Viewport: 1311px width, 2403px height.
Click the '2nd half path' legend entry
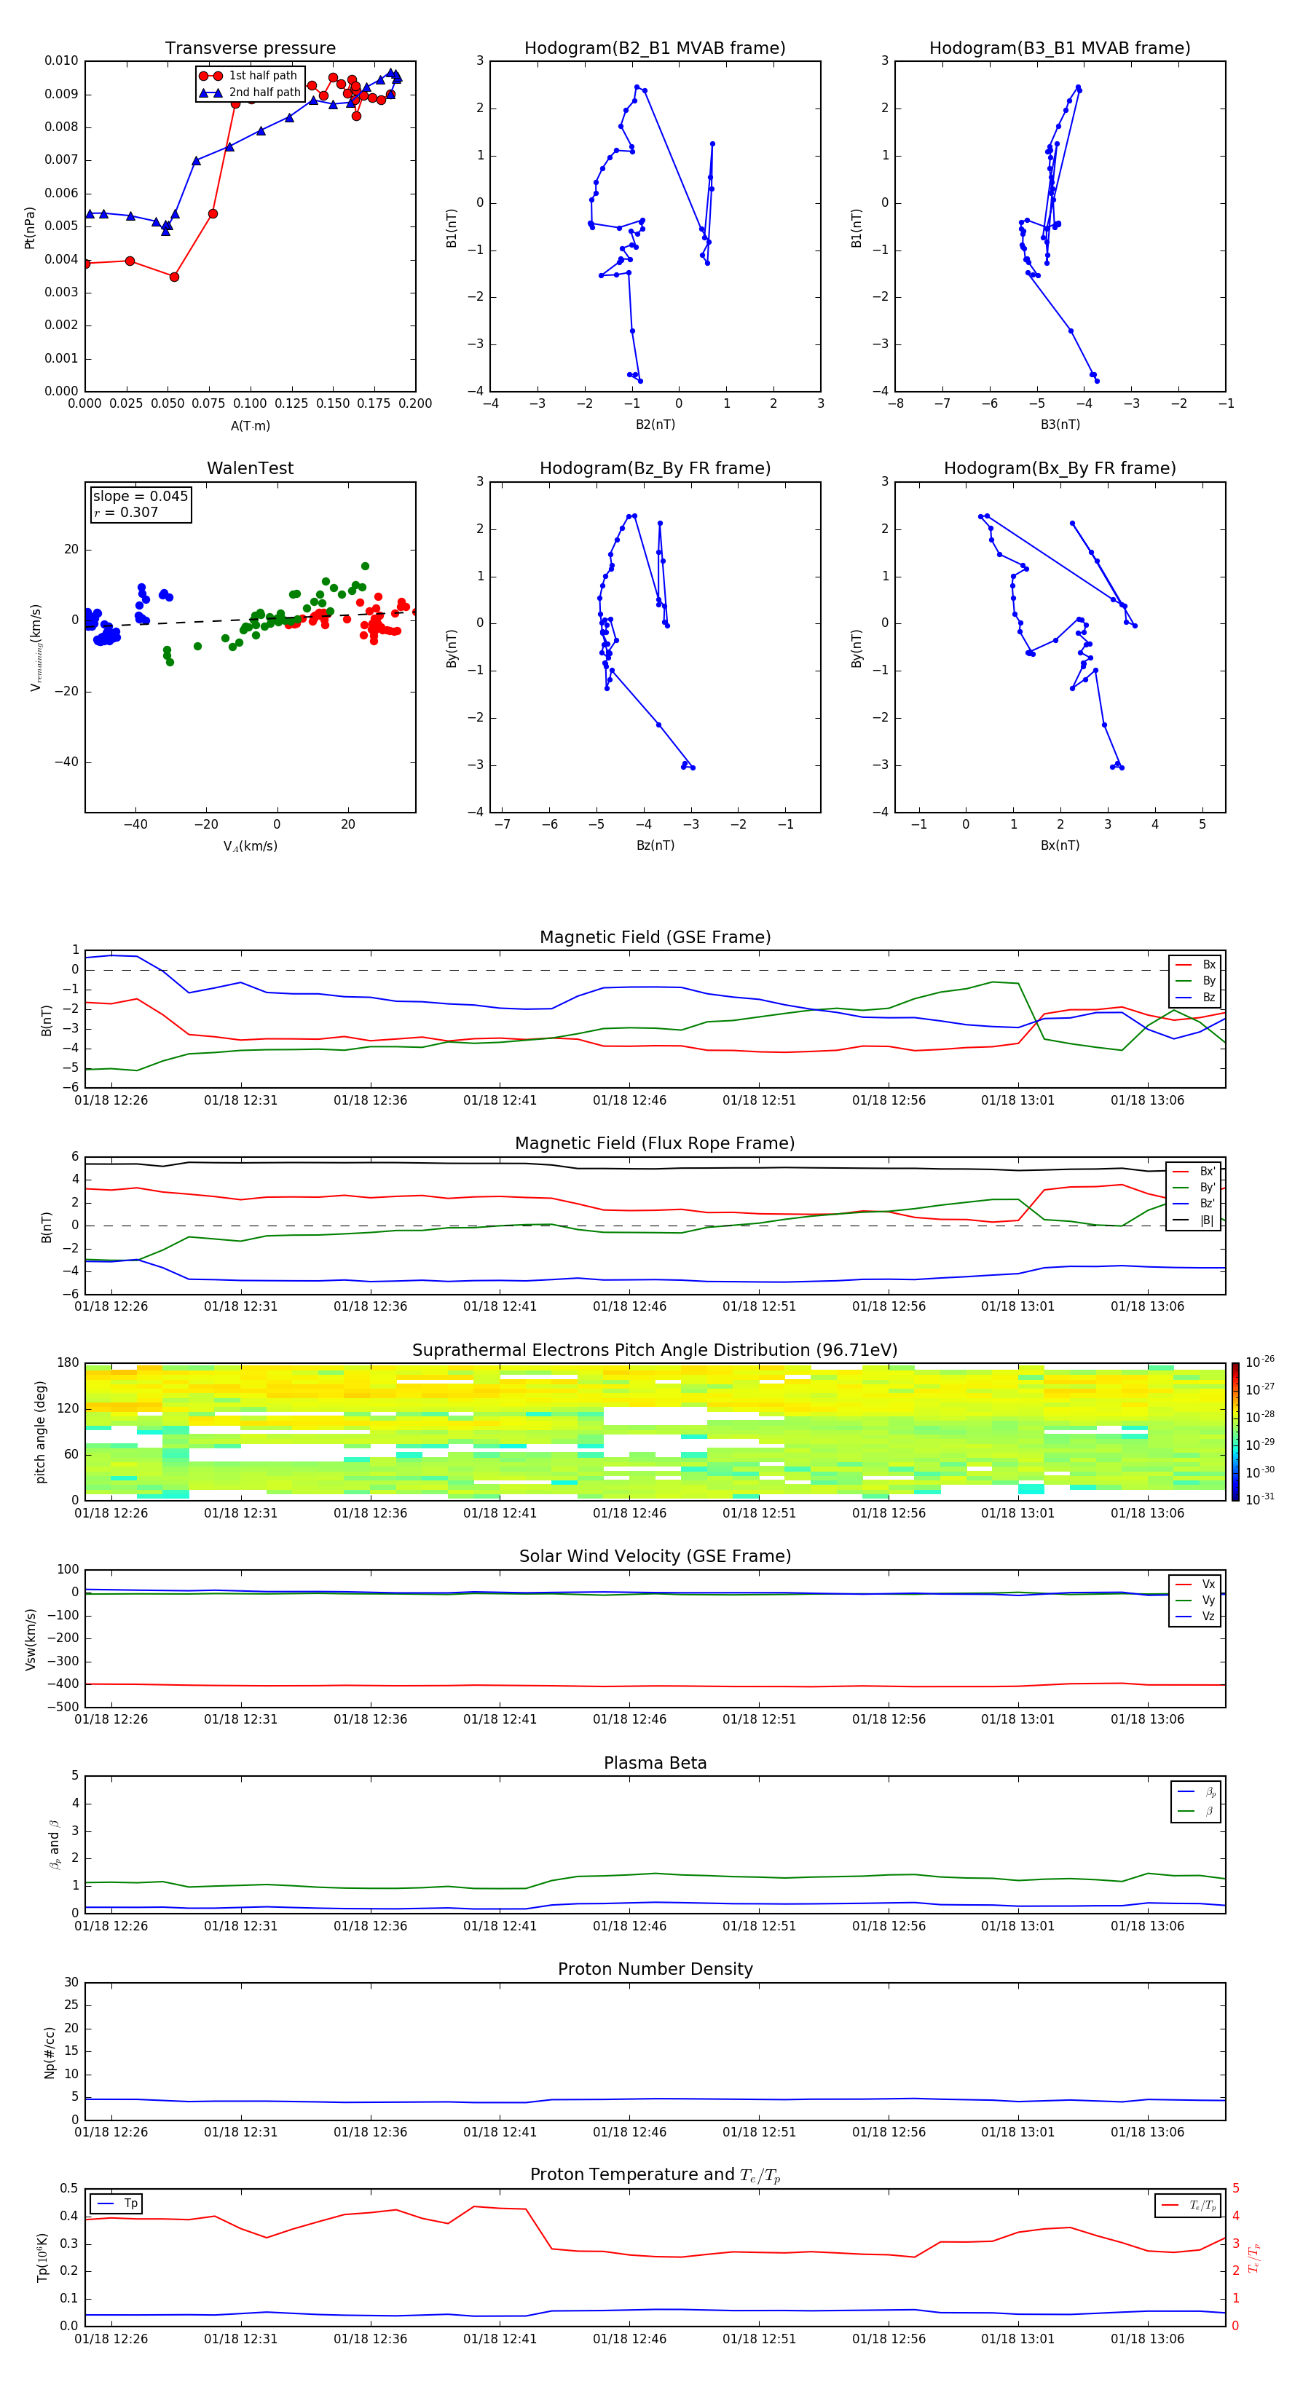(250, 92)
